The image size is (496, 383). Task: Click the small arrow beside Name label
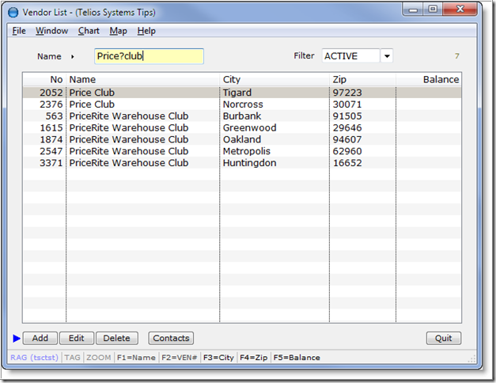click(x=73, y=57)
